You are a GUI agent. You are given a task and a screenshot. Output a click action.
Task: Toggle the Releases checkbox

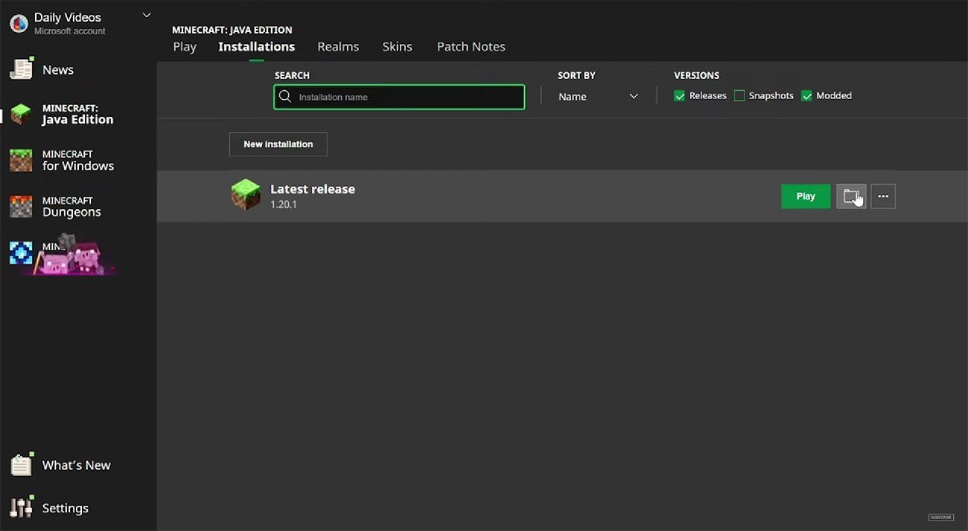tap(679, 95)
